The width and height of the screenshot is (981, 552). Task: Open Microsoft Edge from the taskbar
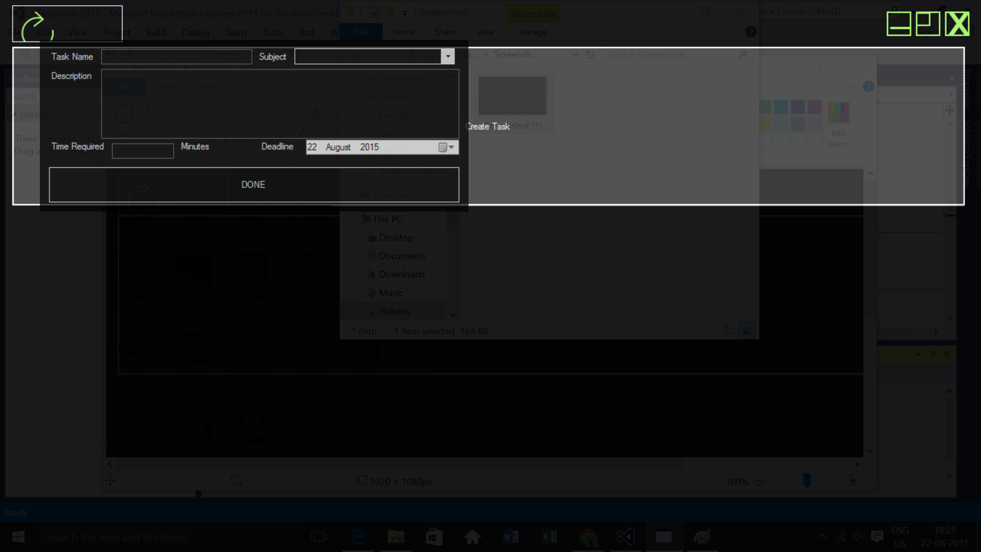tap(358, 537)
